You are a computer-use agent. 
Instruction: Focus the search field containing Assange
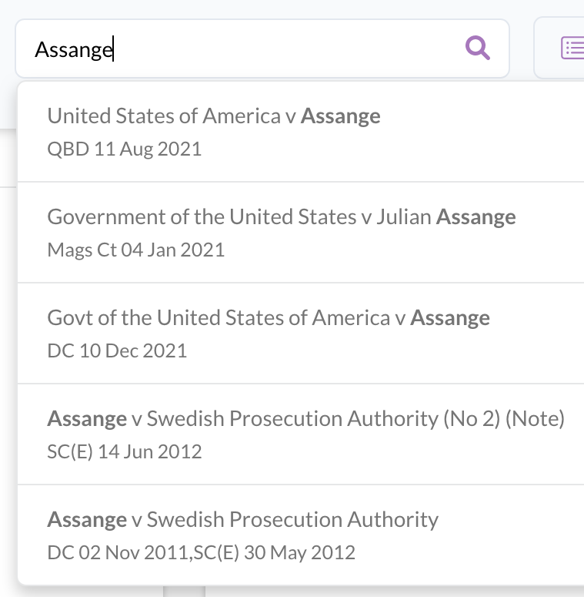[x=246, y=49]
